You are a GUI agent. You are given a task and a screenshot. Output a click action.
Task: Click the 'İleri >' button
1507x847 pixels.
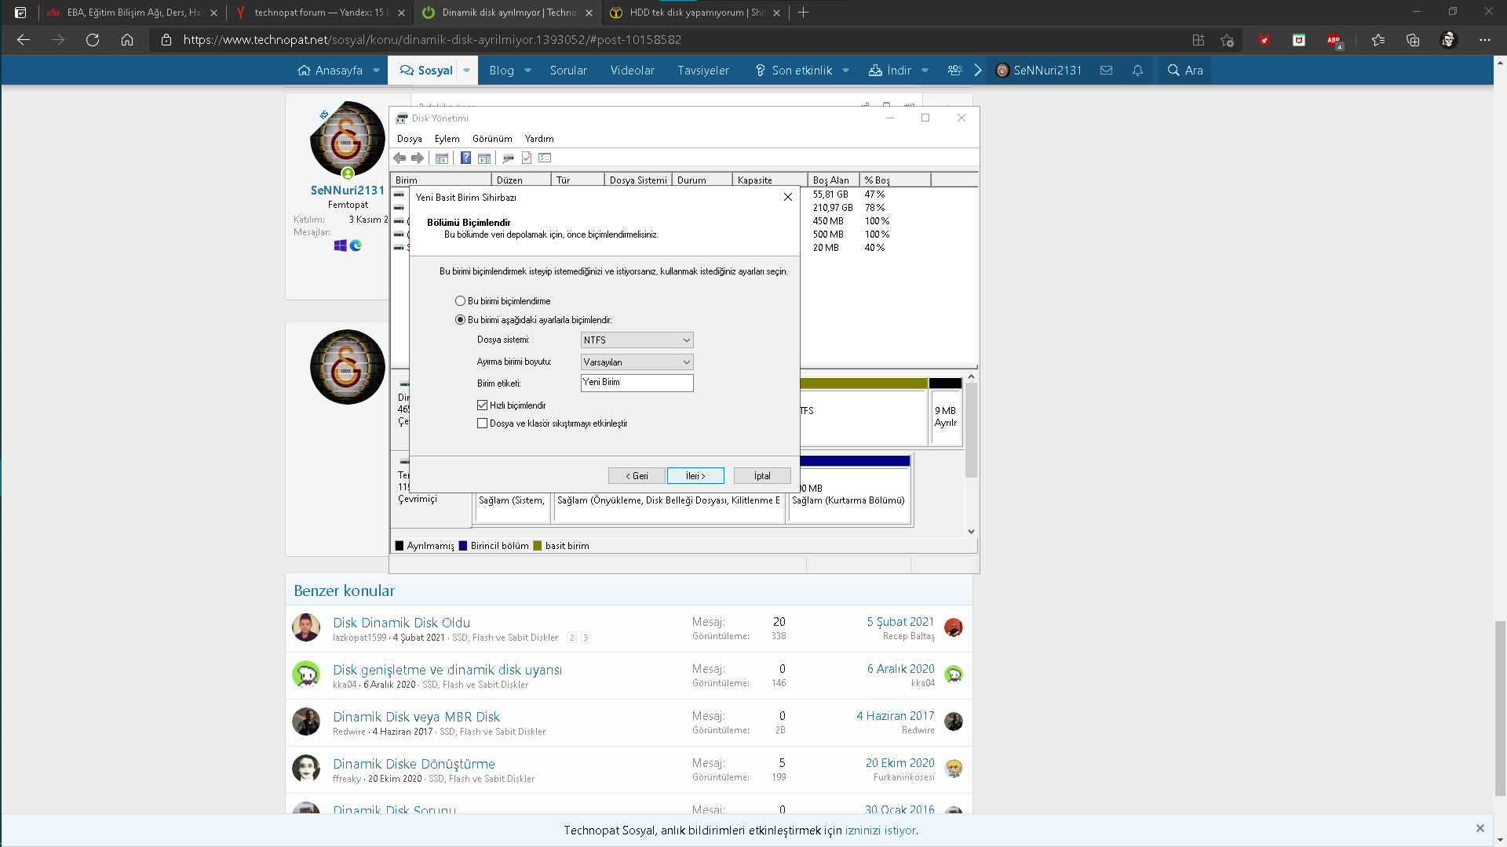695,476
